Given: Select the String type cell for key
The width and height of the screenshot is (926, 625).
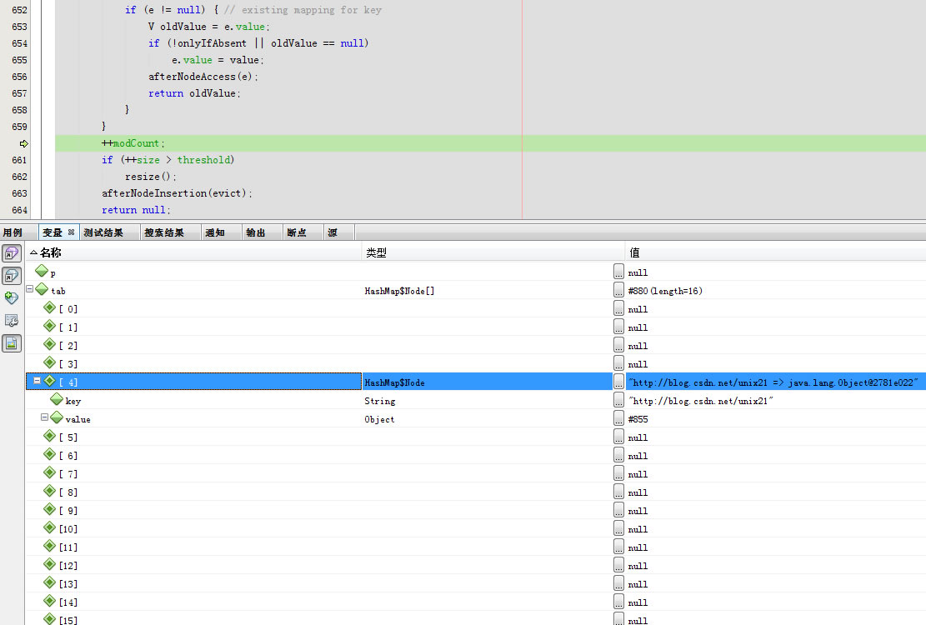Looking at the screenshot, I should [x=380, y=401].
